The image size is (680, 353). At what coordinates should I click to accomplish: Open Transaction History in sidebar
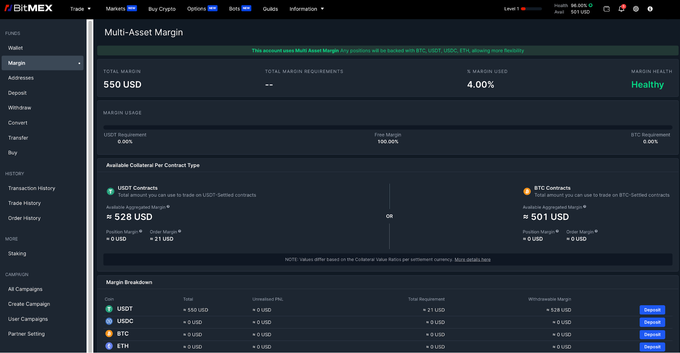[32, 188]
